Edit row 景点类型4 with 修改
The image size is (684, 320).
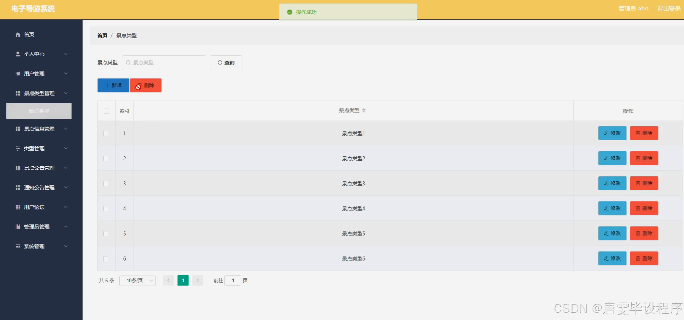point(612,208)
